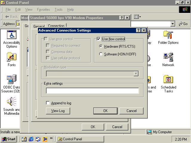Enable Append to log checkbox
The height and width of the screenshot is (143, 191).
(x=48, y=103)
